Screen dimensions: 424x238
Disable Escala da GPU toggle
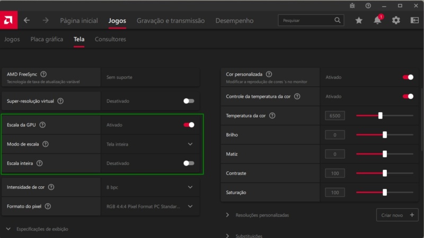[x=189, y=125]
